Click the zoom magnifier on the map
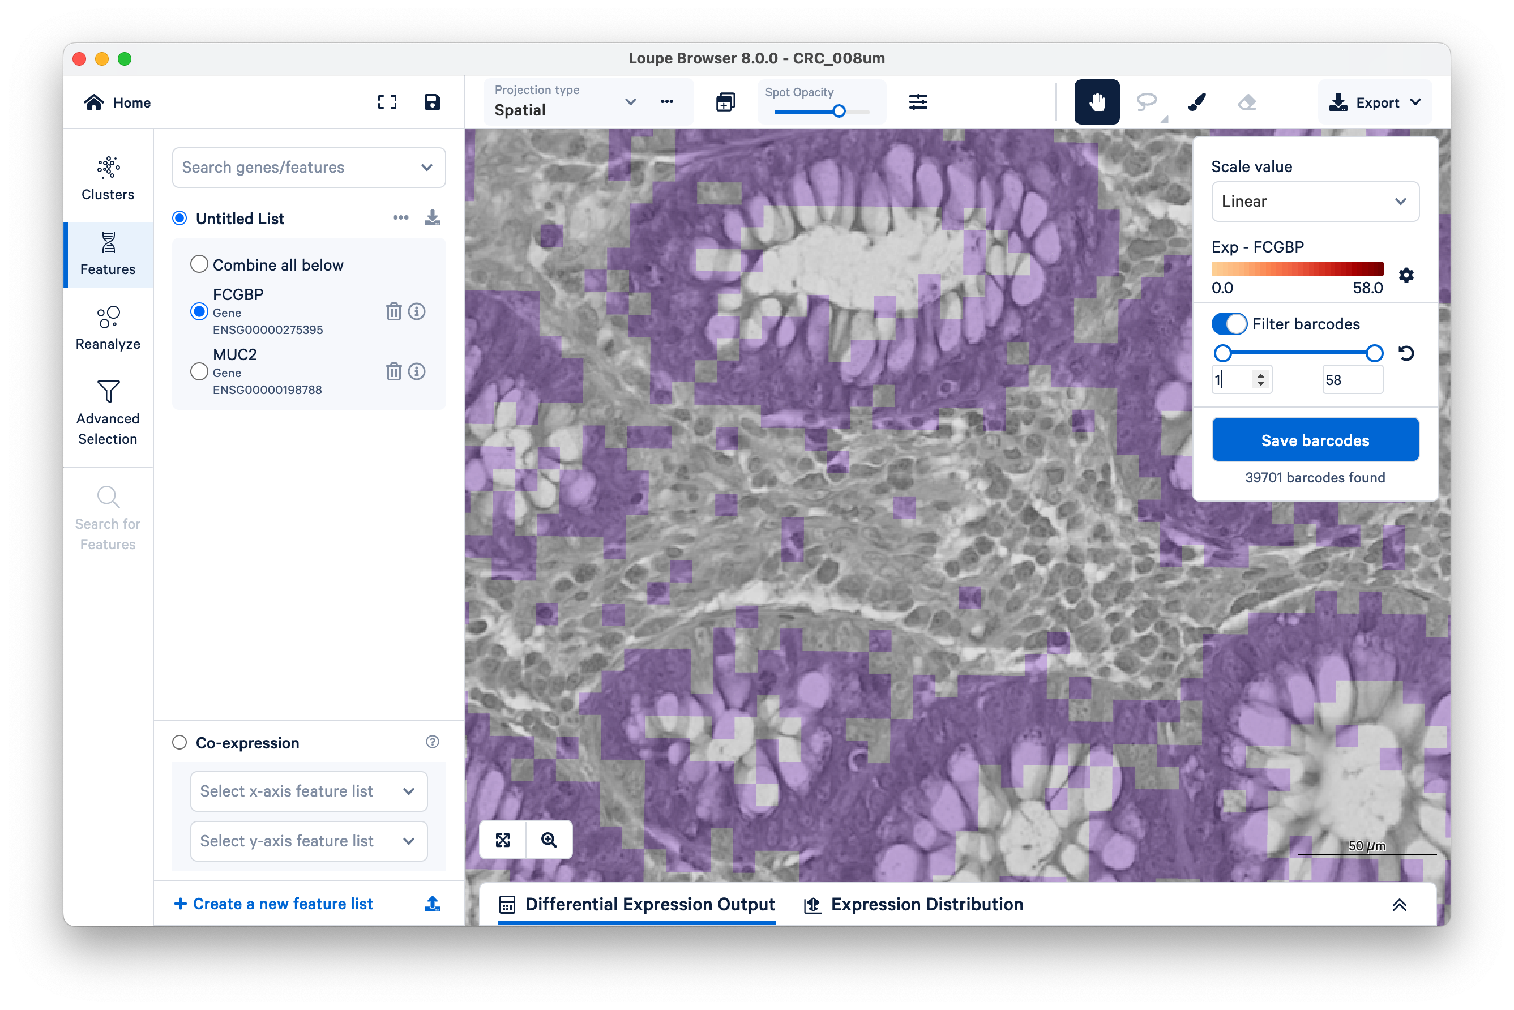1514x1010 pixels. pos(549,840)
